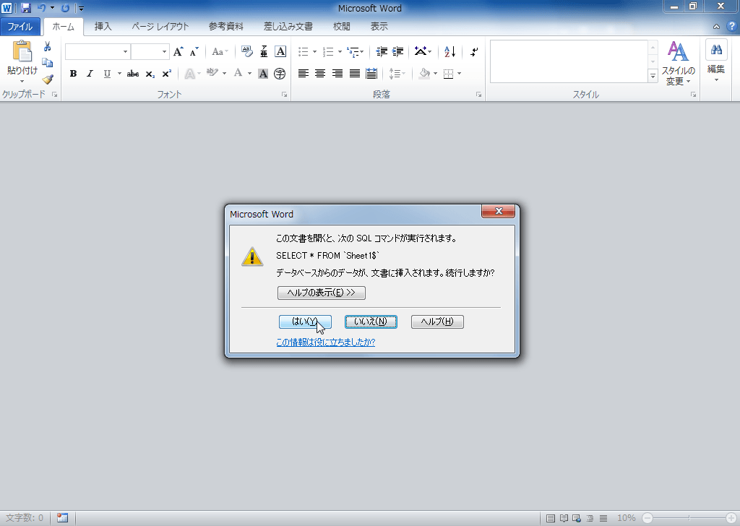Click はい(Y) in the SQL dialog
Screen dimensions: 740x526
coord(306,322)
